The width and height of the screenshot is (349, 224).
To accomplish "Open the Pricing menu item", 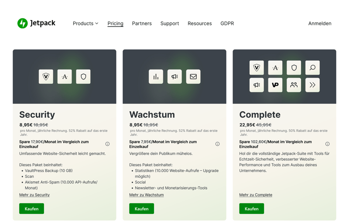I will point(115,24).
